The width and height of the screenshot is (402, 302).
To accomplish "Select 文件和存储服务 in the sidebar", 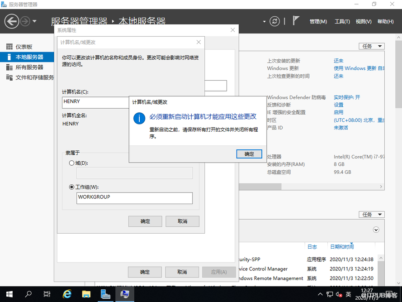I will (35, 77).
